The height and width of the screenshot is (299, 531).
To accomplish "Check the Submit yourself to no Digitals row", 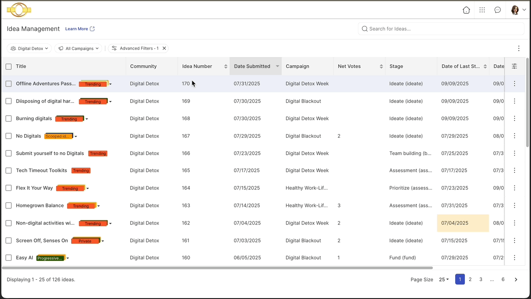I will point(9,153).
